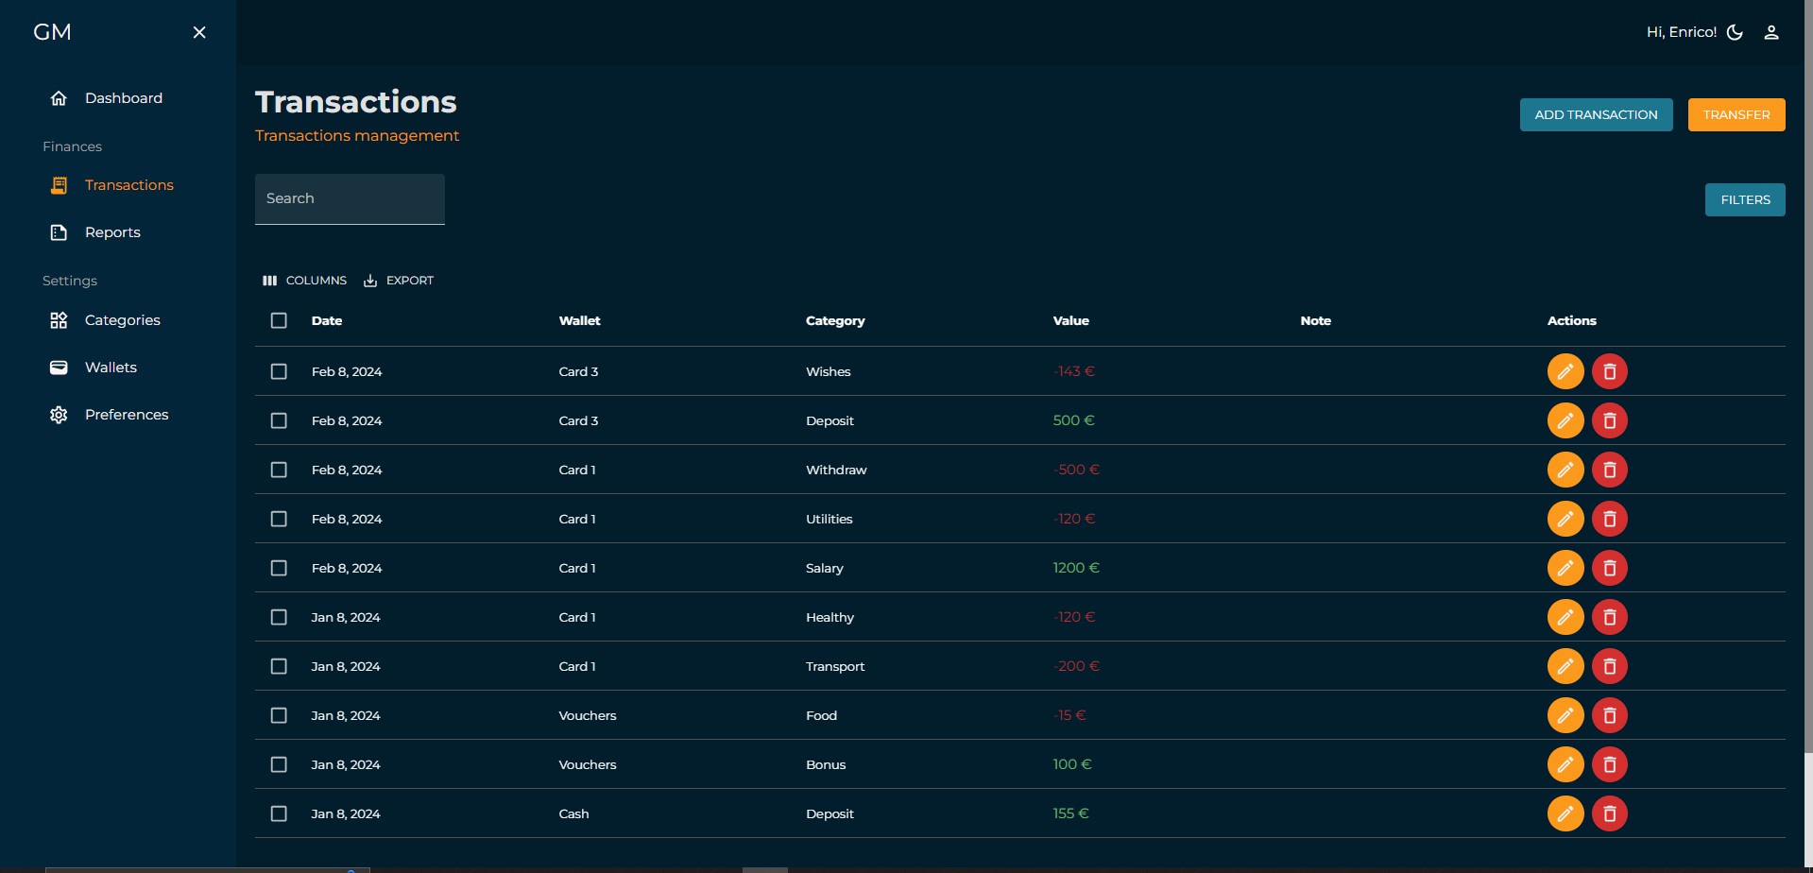Viewport: 1813px width, 873px height.
Task: Click inside the Search field
Action: (349, 197)
